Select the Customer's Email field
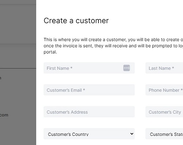Viewport: 183px width, 145px height. pos(89,90)
